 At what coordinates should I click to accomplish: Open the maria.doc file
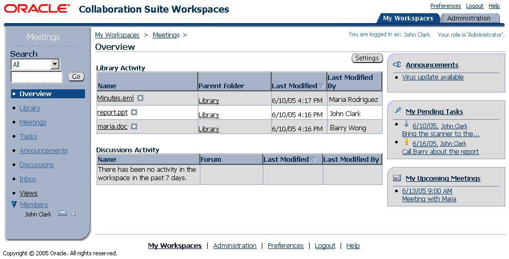point(112,127)
